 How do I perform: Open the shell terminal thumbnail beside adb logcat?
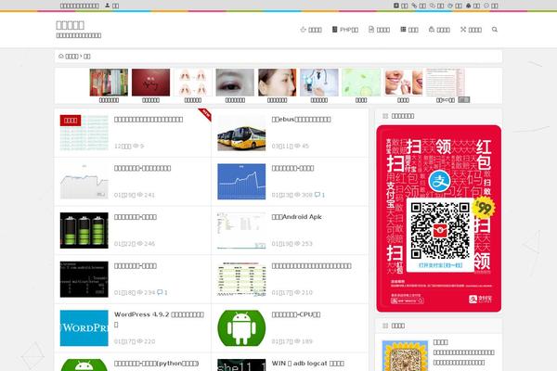coord(241,365)
